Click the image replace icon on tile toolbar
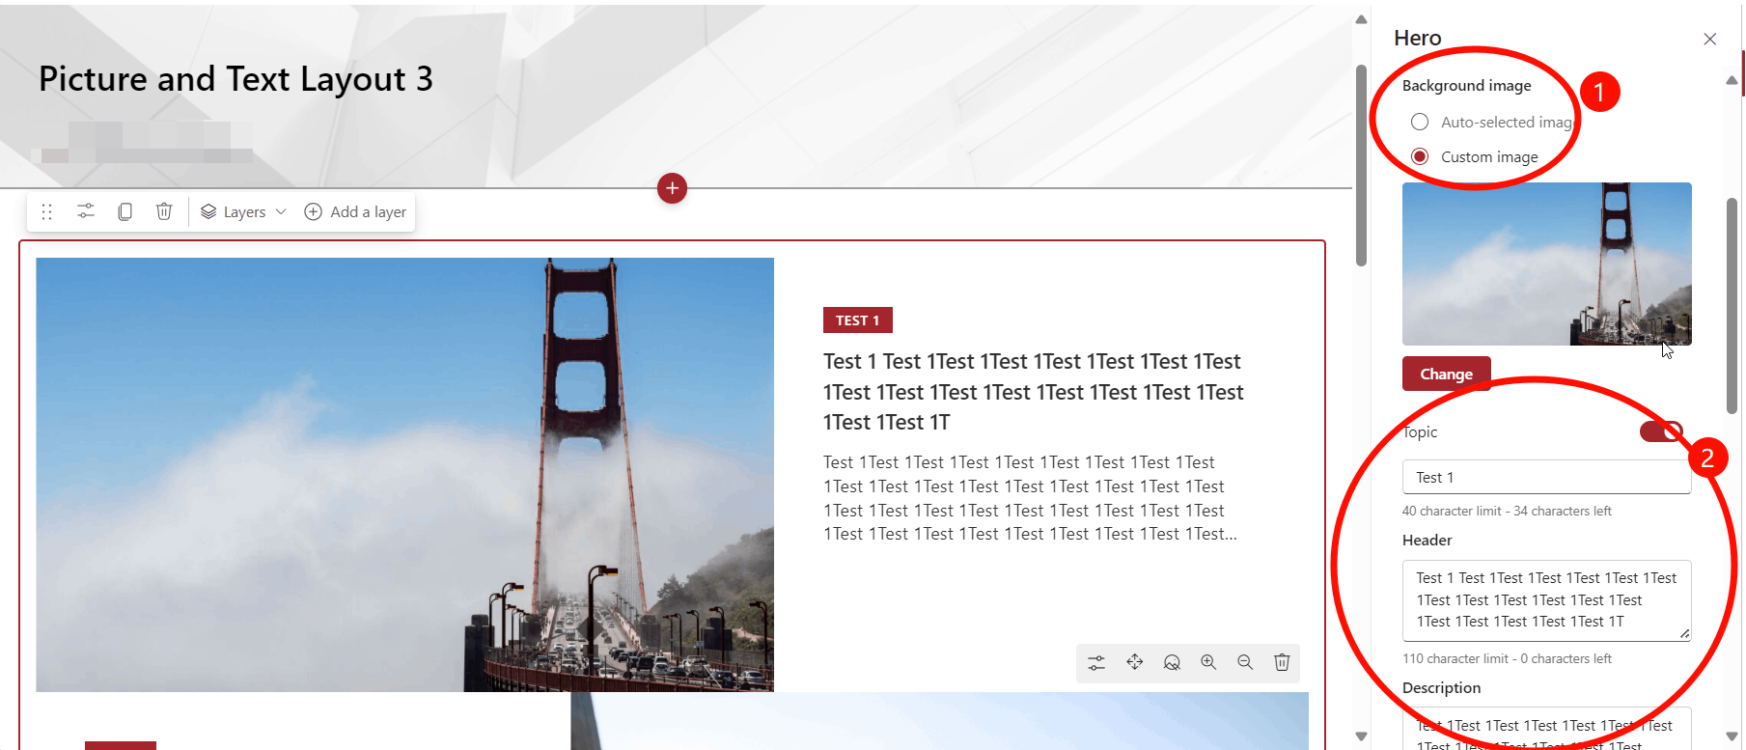 (1172, 662)
